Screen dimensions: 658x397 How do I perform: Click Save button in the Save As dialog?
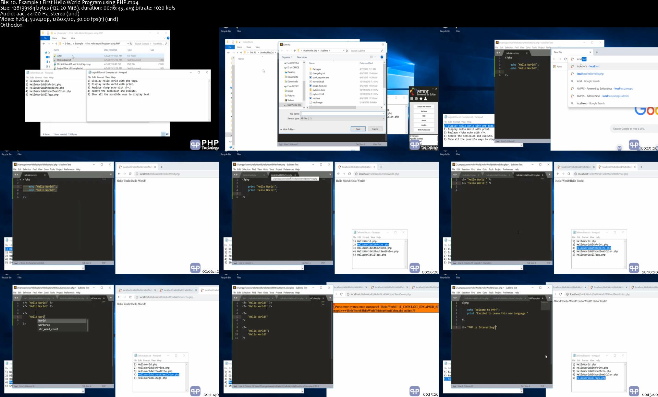358,129
